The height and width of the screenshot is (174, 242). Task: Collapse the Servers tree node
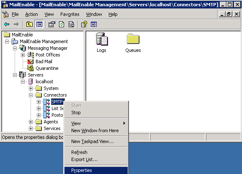click(15, 75)
